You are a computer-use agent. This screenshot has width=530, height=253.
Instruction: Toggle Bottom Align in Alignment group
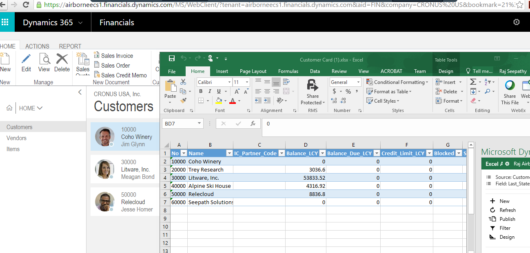tap(276, 82)
